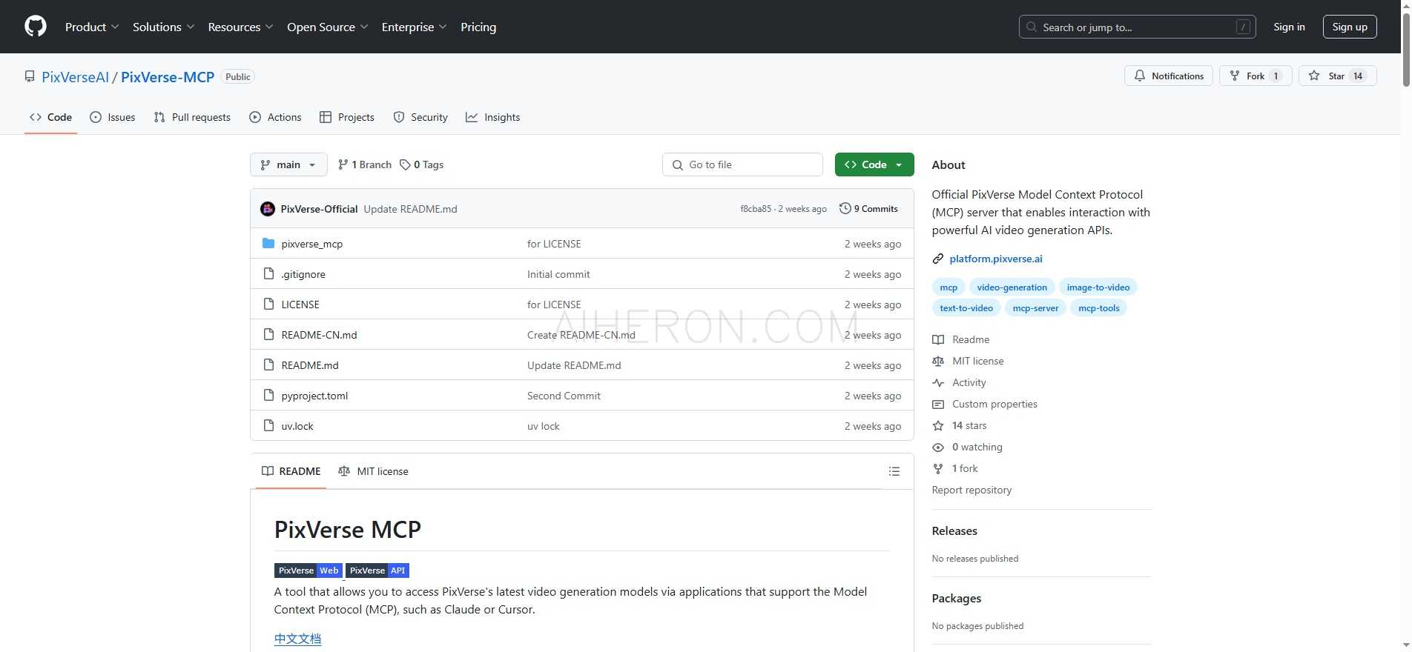
Task: Switch to the Insights tab
Action: tap(492, 117)
